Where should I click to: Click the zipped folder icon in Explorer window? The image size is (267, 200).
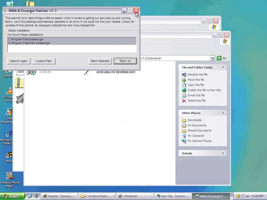click(x=19, y=83)
